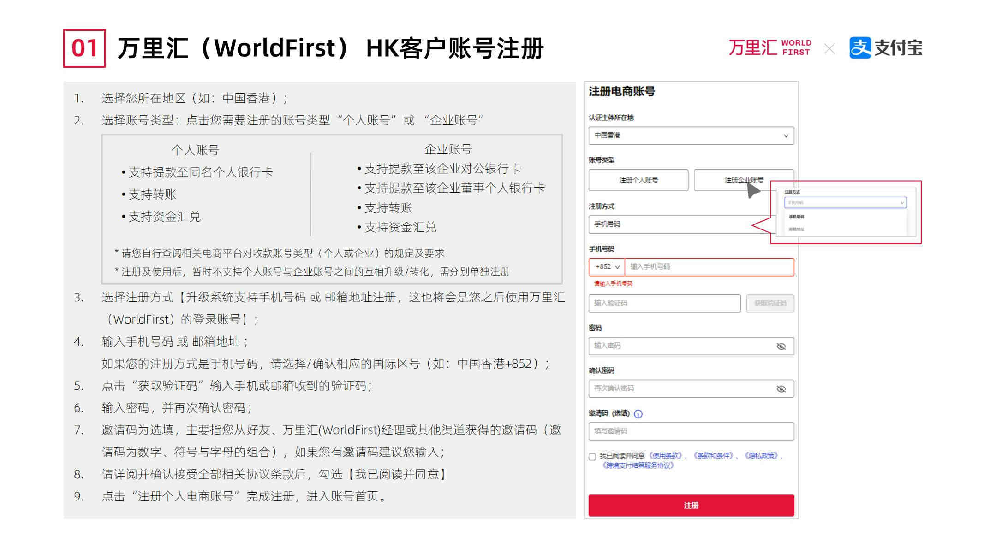Click the 再次确认密码 field
This screenshot has height=553, width=984.
click(x=691, y=388)
